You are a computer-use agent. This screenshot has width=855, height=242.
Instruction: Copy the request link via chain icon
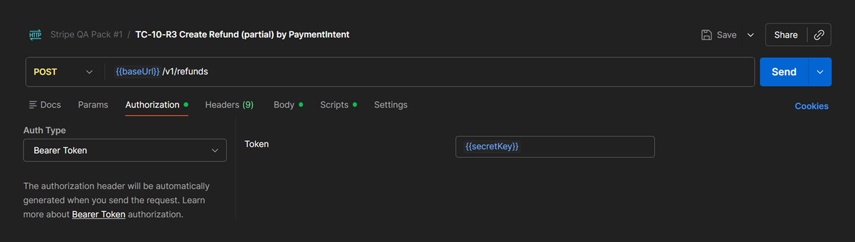(x=819, y=35)
